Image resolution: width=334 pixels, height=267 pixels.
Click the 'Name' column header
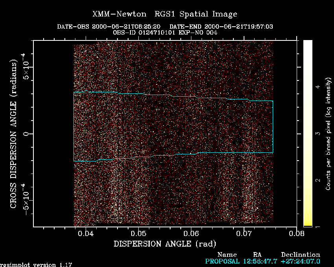pos(227,255)
